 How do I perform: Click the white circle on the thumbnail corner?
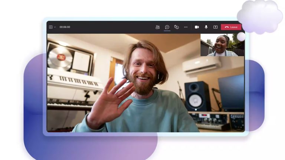[241, 37]
